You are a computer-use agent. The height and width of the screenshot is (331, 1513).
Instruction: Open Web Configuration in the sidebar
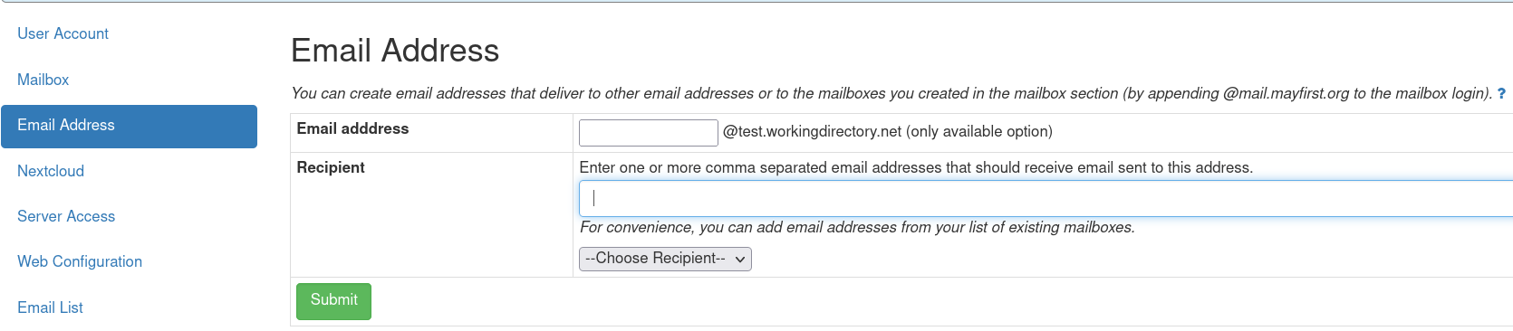(x=80, y=261)
